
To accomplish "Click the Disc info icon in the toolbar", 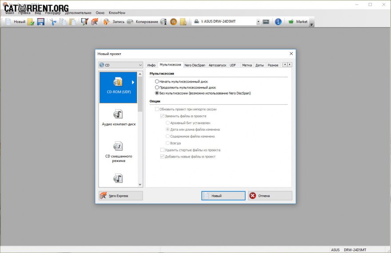I will tap(164, 22).
